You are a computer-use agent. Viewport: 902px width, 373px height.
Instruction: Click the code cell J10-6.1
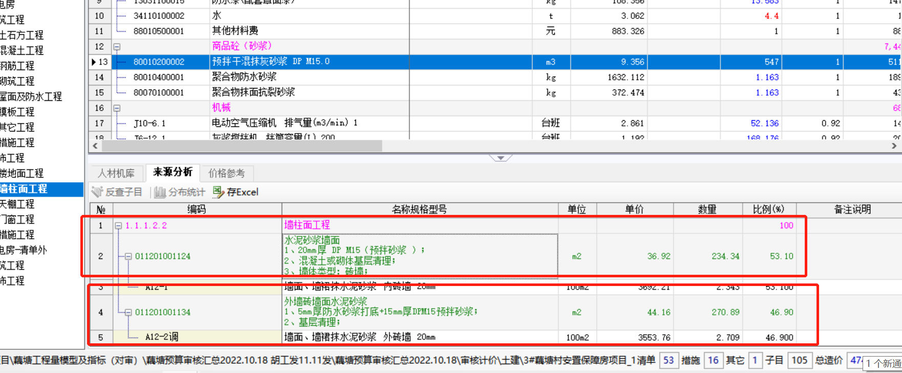click(149, 123)
